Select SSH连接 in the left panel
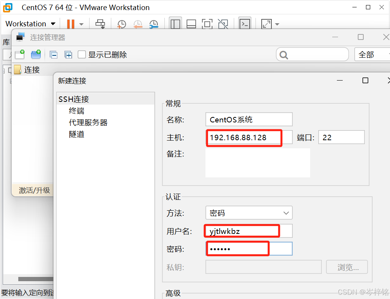The width and height of the screenshot is (390, 299). coord(74,99)
